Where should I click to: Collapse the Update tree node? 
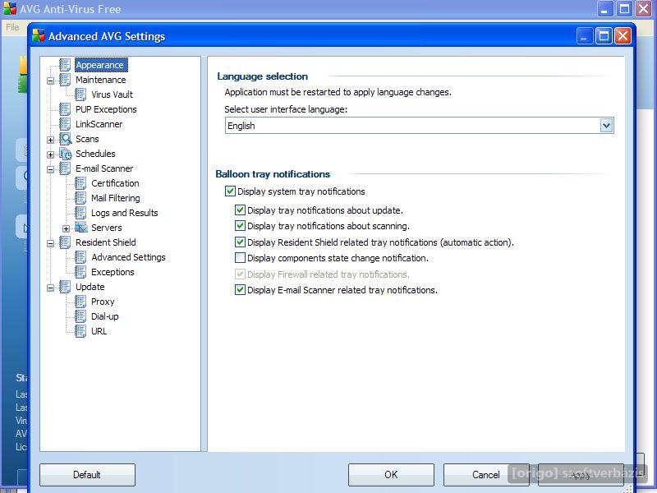tap(51, 288)
